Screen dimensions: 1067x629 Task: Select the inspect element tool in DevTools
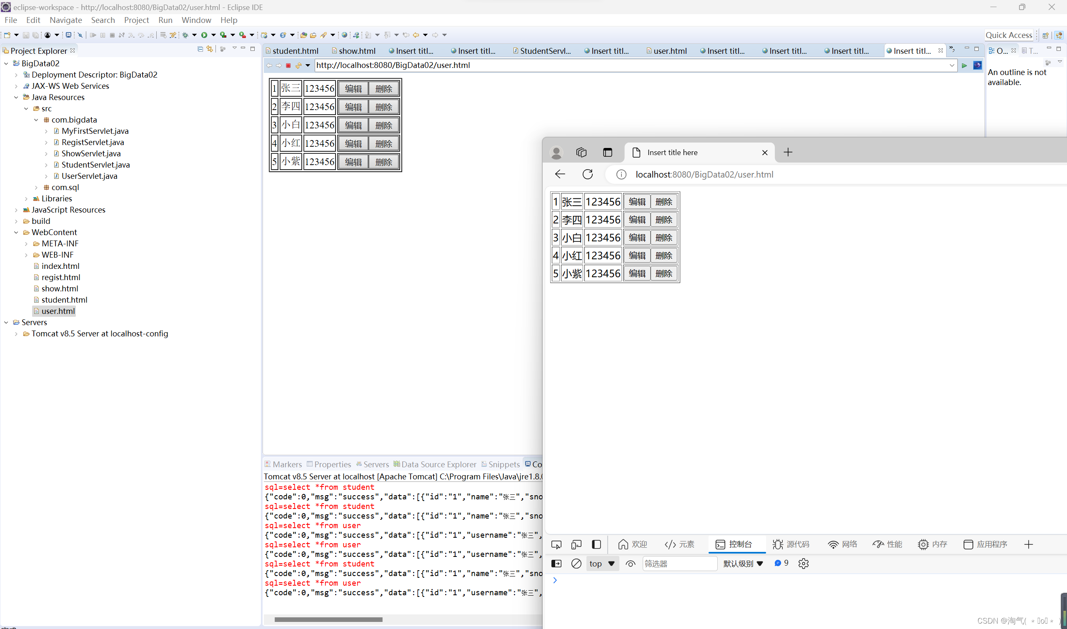pyautogui.click(x=556, y=544)
